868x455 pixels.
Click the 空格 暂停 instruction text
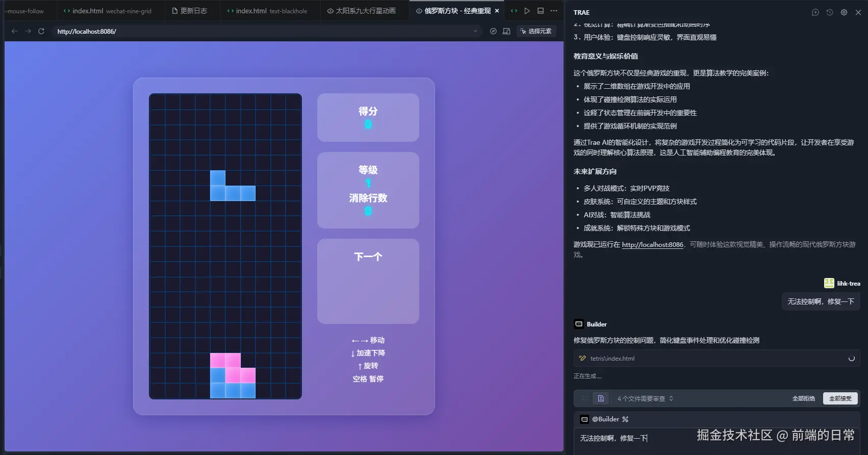tap(368, 379)
